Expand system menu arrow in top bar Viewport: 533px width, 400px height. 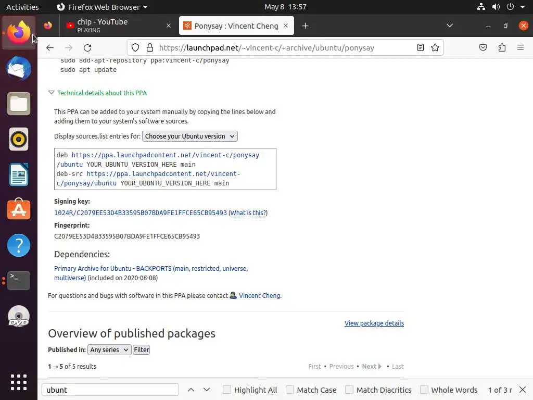click(523, 7)
